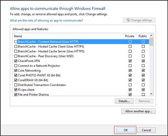Click the scroll up arrow of apps list
This screenshot has width=168, height=136.
pos(151,35)
